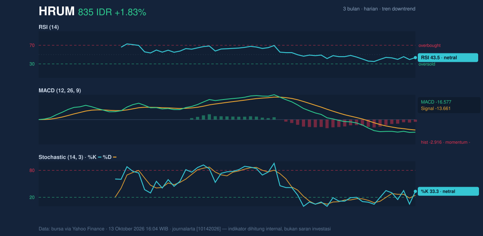Click the 'overbought' threshold label
483x236 pixels.
[429, 45]
